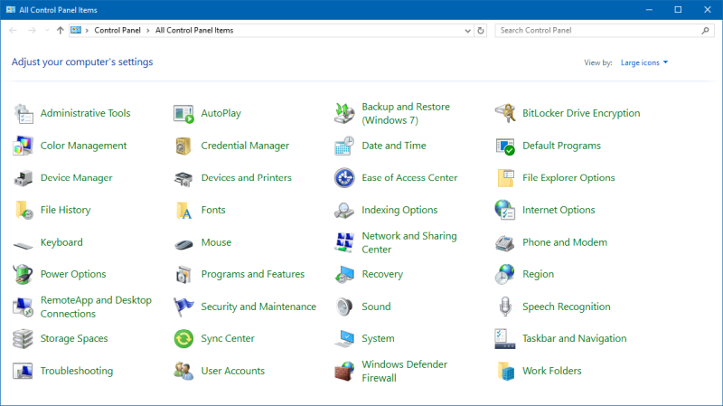The height and width of the screenshot is (406, 723).
Task: Open the Ease of Access Center icon
Action: (x=344, y=178)
